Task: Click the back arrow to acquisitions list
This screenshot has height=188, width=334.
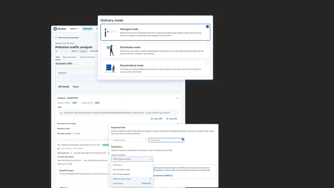Action: [x=56, y=38]
